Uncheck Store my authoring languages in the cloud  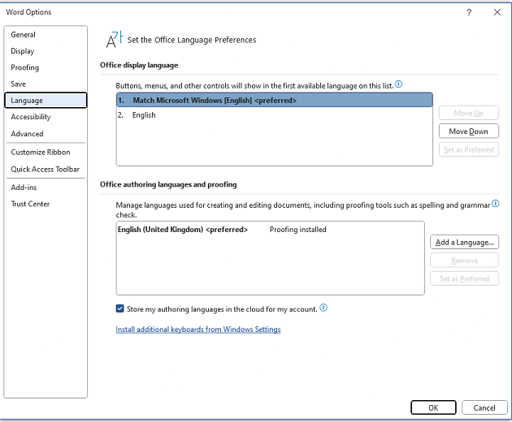point(119,308)
